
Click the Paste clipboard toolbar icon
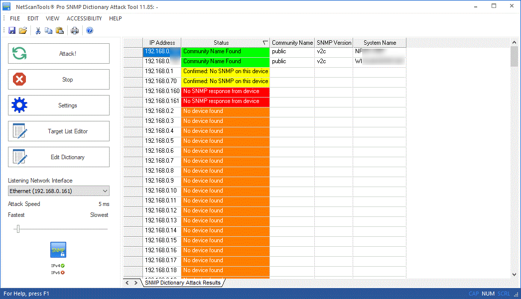60,30
